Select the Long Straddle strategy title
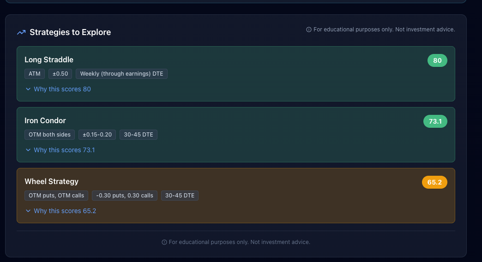Viewport: 482px width, 262px height. coord(49,60)
